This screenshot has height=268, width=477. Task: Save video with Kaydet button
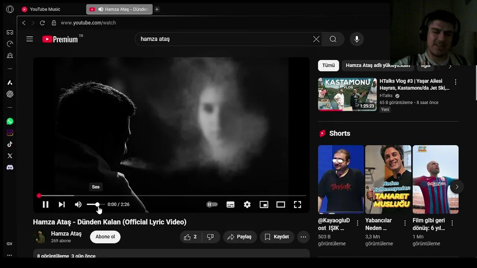[277, 237]
